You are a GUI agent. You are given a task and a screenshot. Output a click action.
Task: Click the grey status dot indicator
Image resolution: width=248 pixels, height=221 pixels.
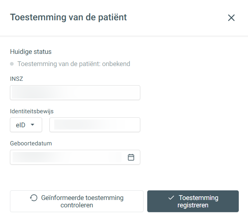coord(12,64)
